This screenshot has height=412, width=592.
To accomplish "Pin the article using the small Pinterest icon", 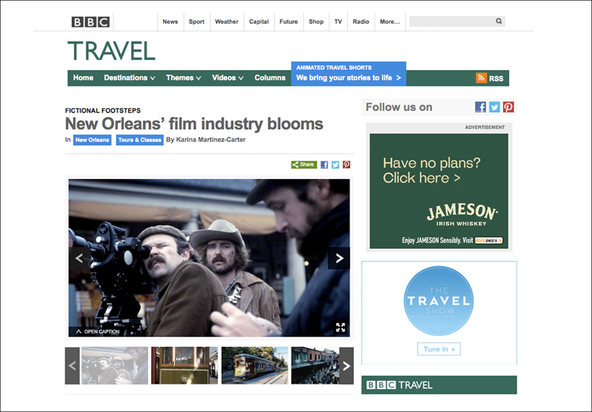I will point(346,165).
